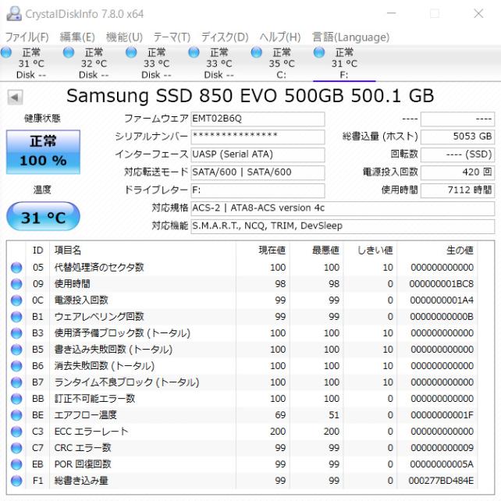Click the しきい値 column header
The image size is (501, 501).
(371, 250)
